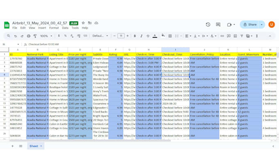The image size is (279, 168).
Task: Click the merge cells icon
Action: pyautogui.click(x=177, y=36)
